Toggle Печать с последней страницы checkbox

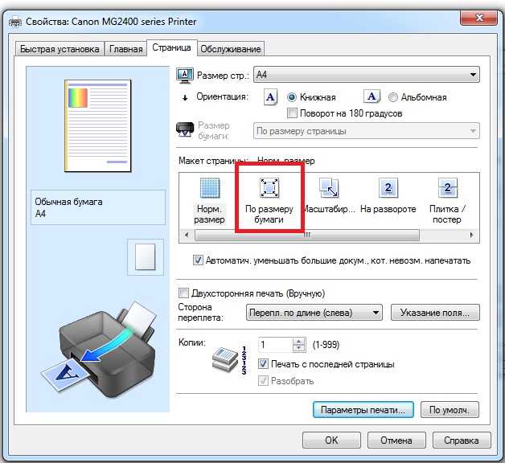pos(263,364)
